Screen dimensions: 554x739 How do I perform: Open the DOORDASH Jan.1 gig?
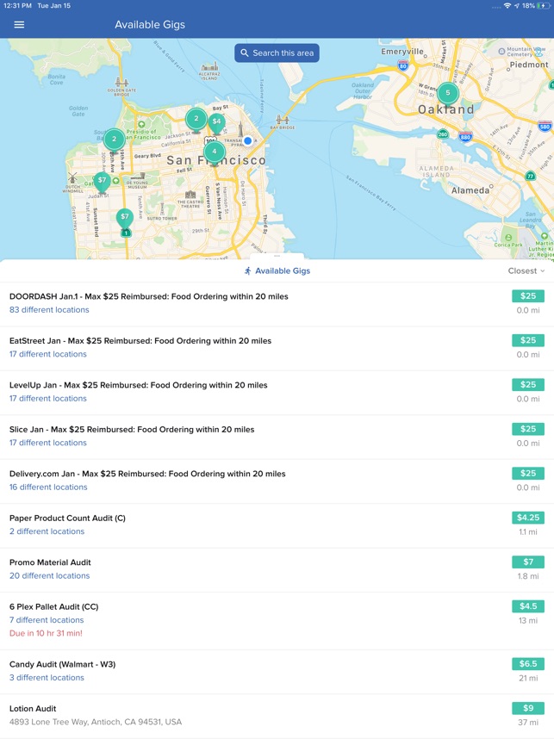pos(277,303)
